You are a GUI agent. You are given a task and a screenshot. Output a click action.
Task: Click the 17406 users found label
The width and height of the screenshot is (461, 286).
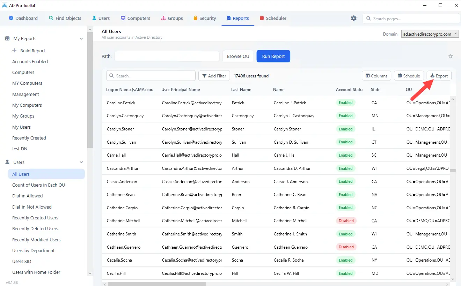(251, 76)
